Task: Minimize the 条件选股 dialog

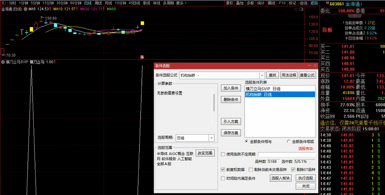Action: pyautogui.click(x=309, y=66)
